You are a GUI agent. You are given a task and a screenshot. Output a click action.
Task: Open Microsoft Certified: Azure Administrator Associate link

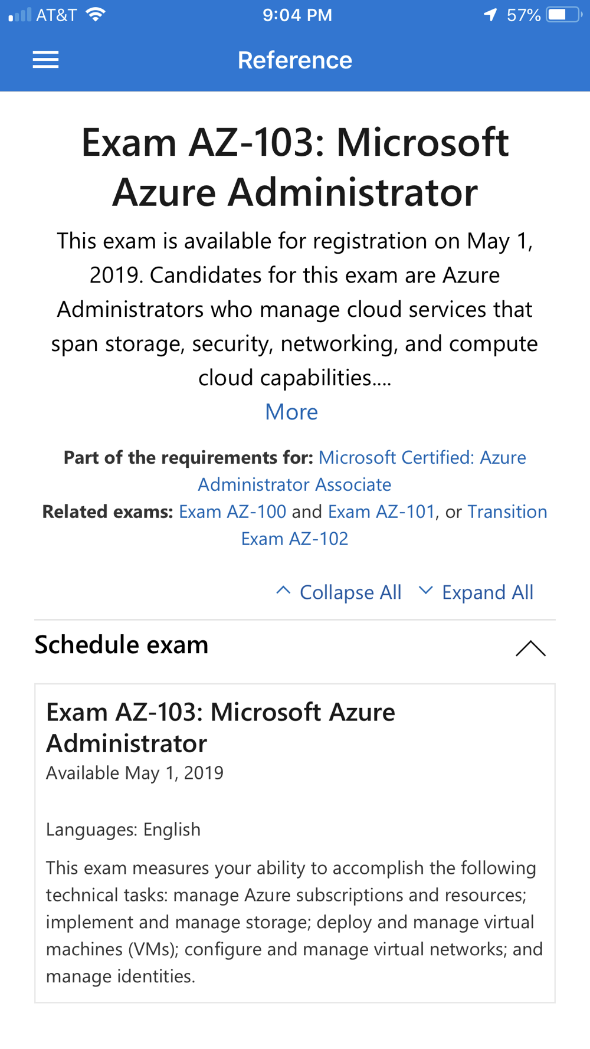[362, 471]
